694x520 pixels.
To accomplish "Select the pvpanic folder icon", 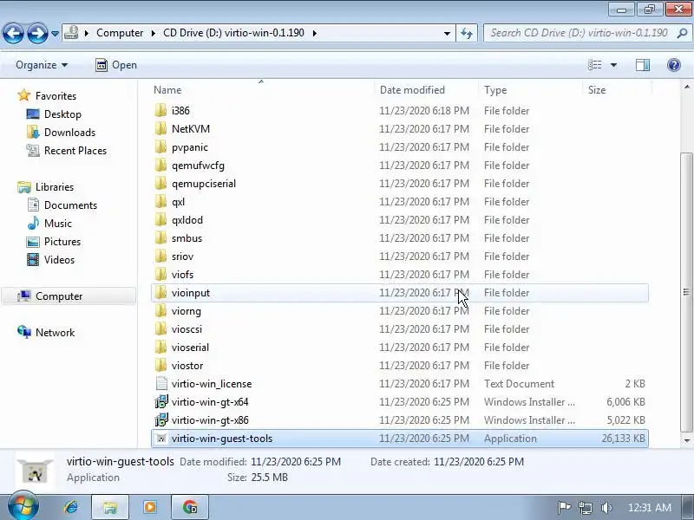I will pos(160,146).
